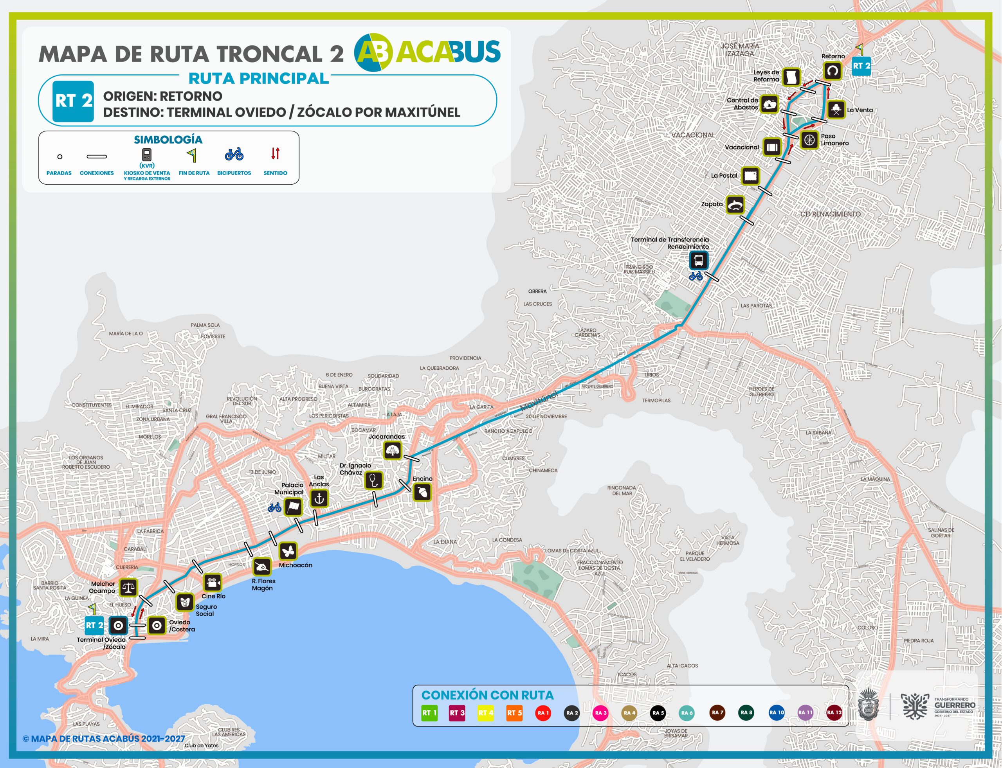Click the Terminal Oviedo/Zócalo station icon
Image resolution: width=1002 pixels, height=768 pixels.
pos(119,625)
